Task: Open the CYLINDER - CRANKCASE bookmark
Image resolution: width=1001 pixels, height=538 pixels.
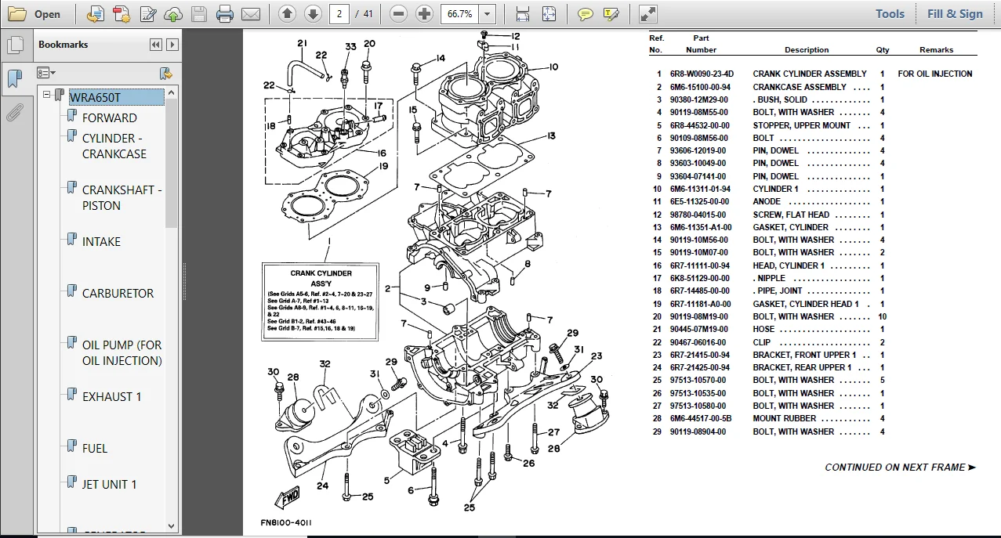Action: click(x=114, y=146)
